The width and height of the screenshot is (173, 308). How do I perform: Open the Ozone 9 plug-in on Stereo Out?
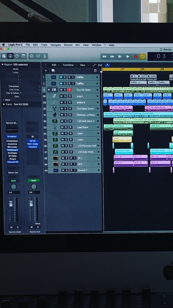click(x=33, y=147)
